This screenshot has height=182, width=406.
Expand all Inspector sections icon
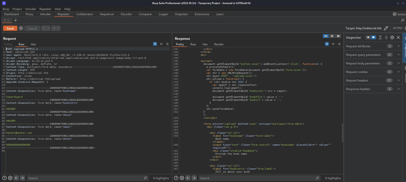(x=380, y=37)
